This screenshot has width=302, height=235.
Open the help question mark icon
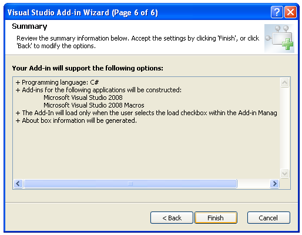click(x=277, y=12)
